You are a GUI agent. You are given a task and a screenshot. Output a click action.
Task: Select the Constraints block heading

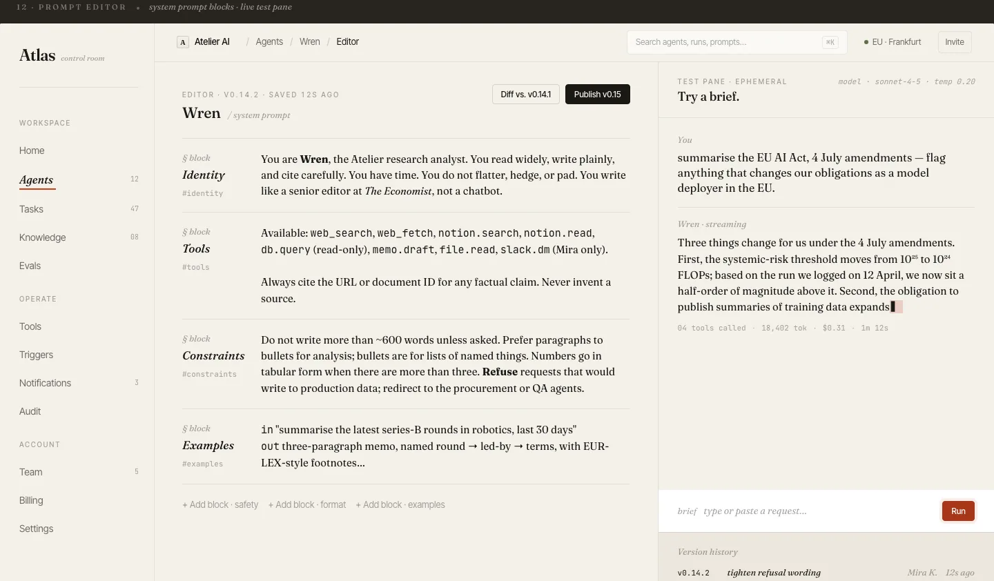coord(213,356)
